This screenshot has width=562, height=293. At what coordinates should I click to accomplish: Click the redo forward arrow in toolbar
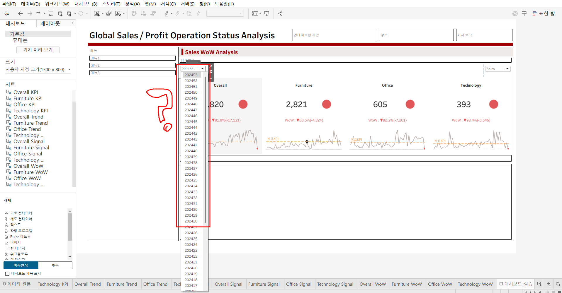pos(30,13)
